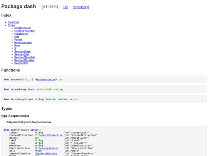
Task: Click 'type AdaptationSet' heading
Action: tap(15, 116)
